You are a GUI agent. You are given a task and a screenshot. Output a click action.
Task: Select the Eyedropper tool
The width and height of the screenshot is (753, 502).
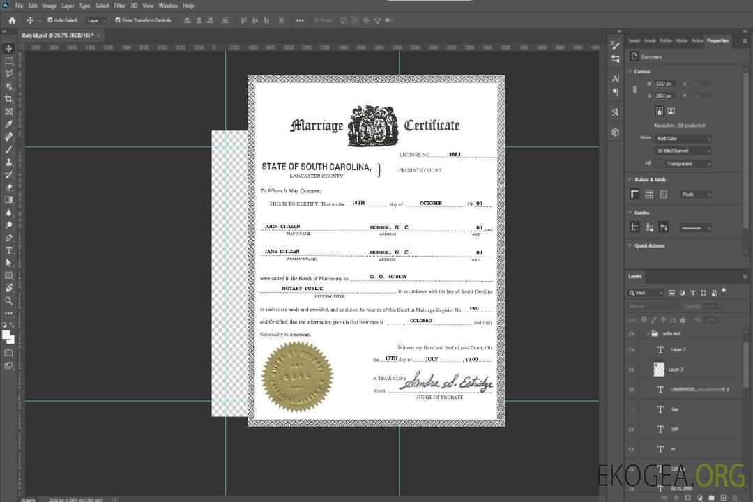coord(8,124)
